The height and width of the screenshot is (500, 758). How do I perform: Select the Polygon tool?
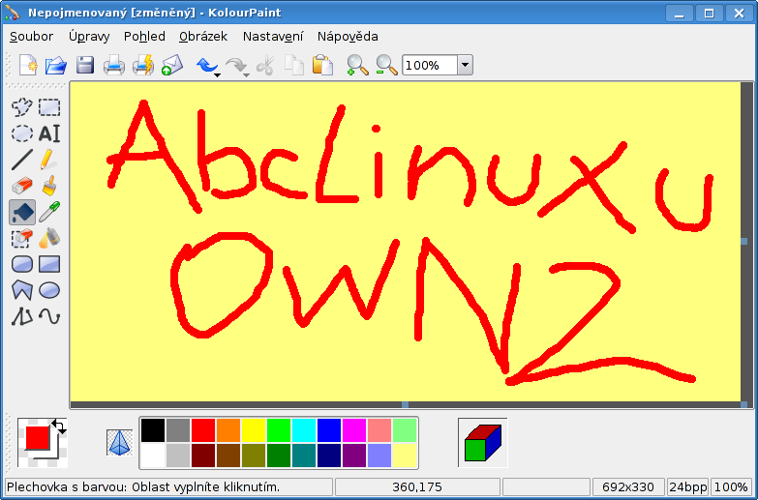tap(21, 290)
